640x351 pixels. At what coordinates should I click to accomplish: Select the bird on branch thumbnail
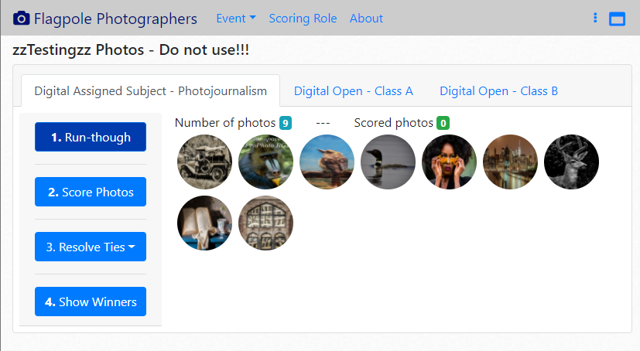click(327, 162)
